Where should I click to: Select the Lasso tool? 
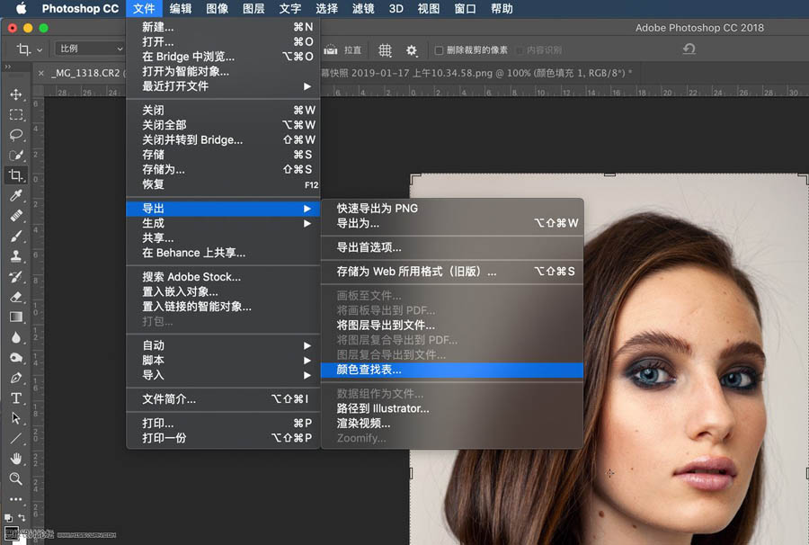click(15, 134)
